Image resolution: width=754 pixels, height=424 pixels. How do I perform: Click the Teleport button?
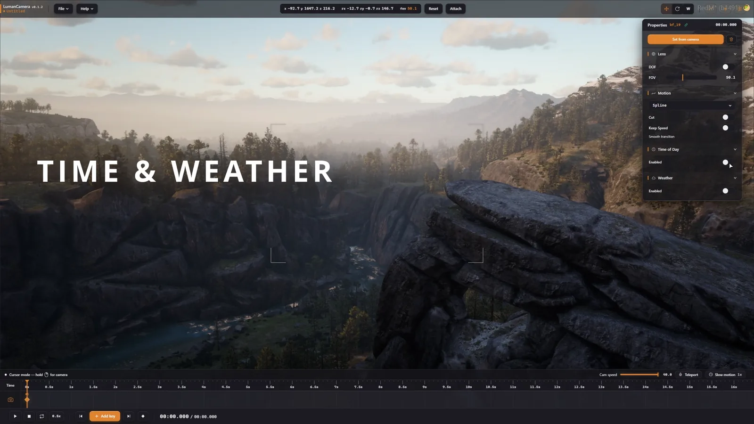coord(688,375)
